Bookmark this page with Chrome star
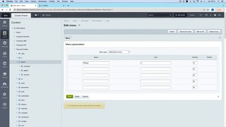This screenshot has width=226, height=127. [208, 10]
